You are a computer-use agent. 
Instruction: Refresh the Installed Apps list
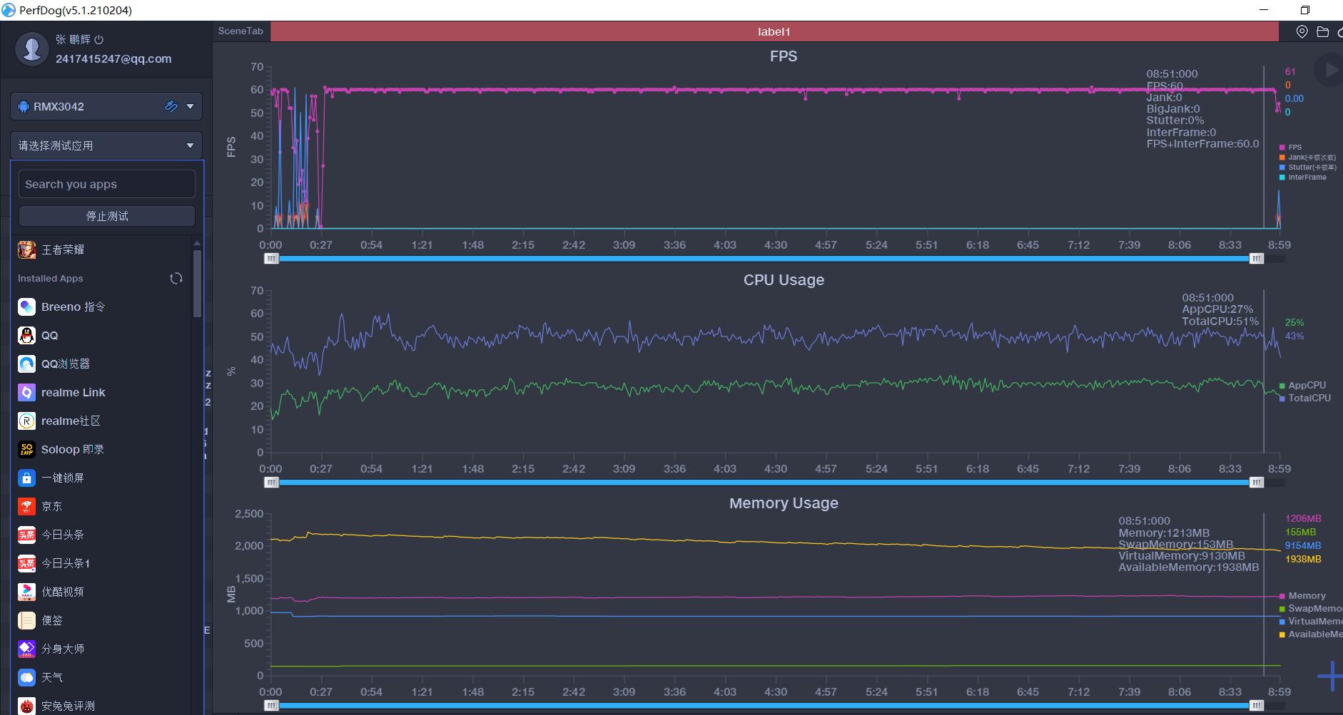pos(176,279)
